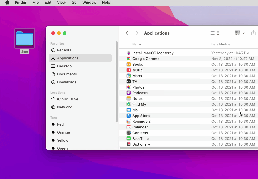
Task: Select Desktop in the sidebar
Action: tap(80, 66)
